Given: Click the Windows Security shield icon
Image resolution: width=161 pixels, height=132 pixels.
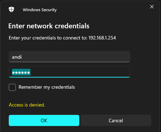Looking at the screenshot, I should [x=11, y=9].
